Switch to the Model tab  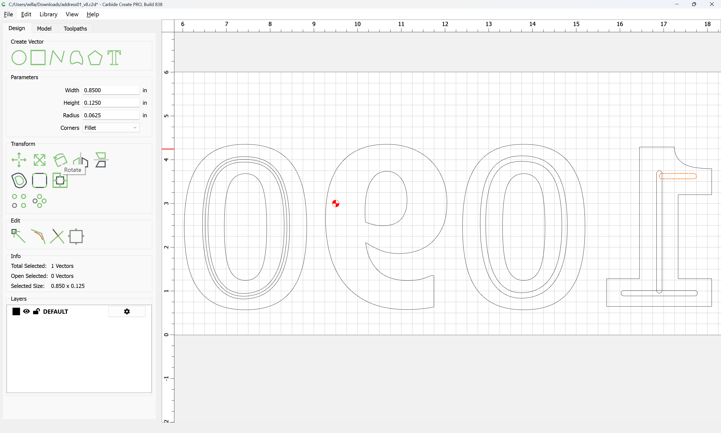[x=44, y=29]
